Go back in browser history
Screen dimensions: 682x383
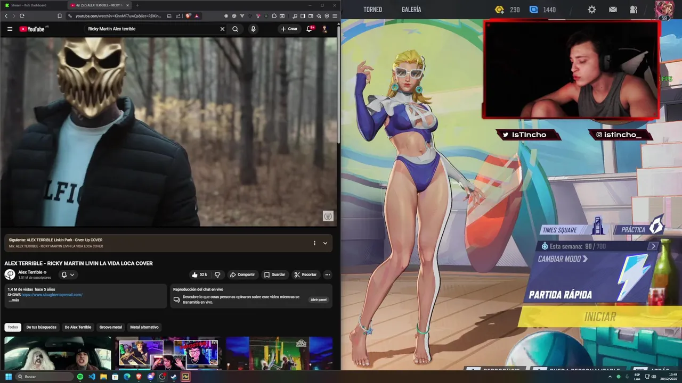(6, 16)
